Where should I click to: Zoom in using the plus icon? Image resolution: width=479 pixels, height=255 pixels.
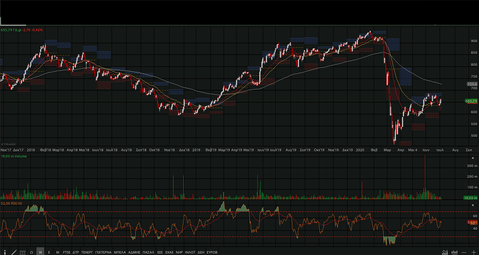pyautogui.click(x=473, y=252)
